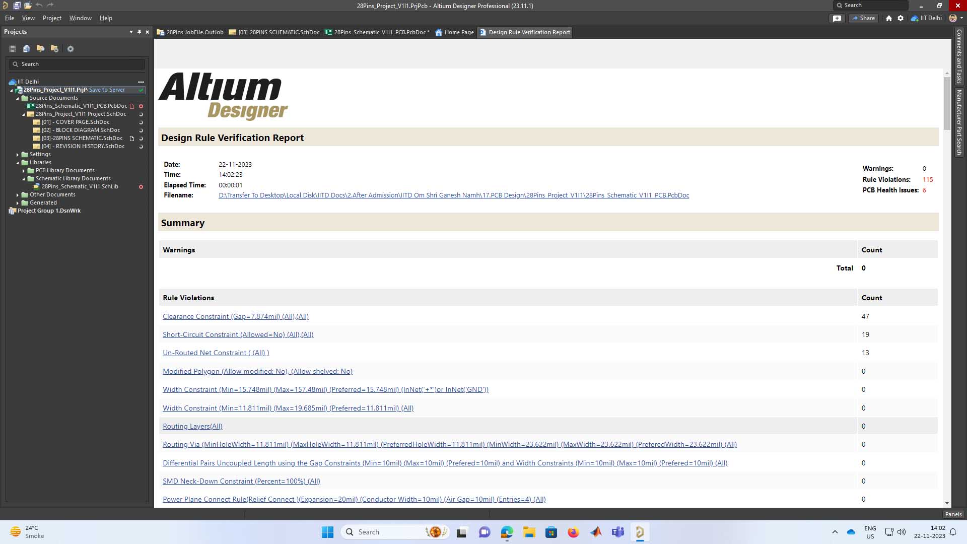
Task: Open the Clearance Constraint violations link
Action: click(x=235, y=316)
